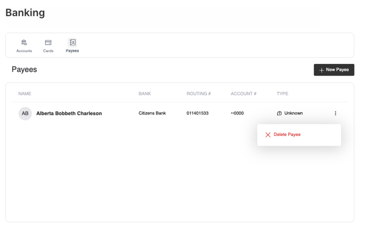The height and width of the screenshot is (252, 390).
Task: Click the red X icon beside Delete Payee
Action: (268, 135)
